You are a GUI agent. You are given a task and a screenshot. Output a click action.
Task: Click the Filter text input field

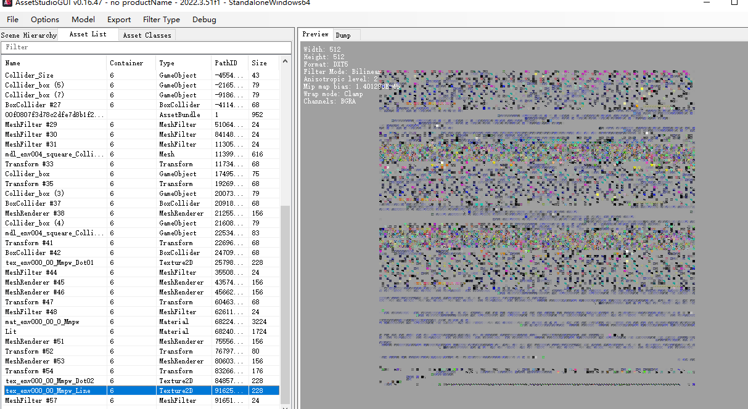146,47
